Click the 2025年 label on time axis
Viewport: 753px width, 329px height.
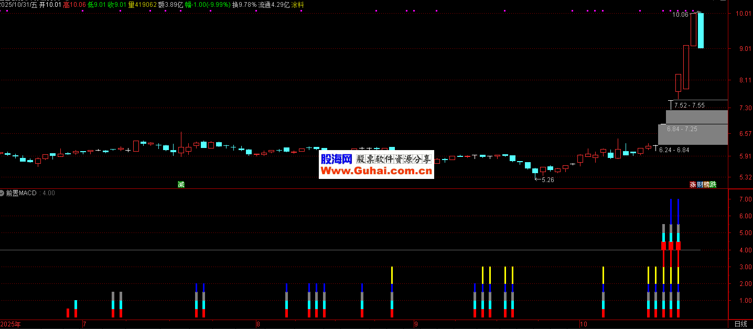click(x=10, y=324)
